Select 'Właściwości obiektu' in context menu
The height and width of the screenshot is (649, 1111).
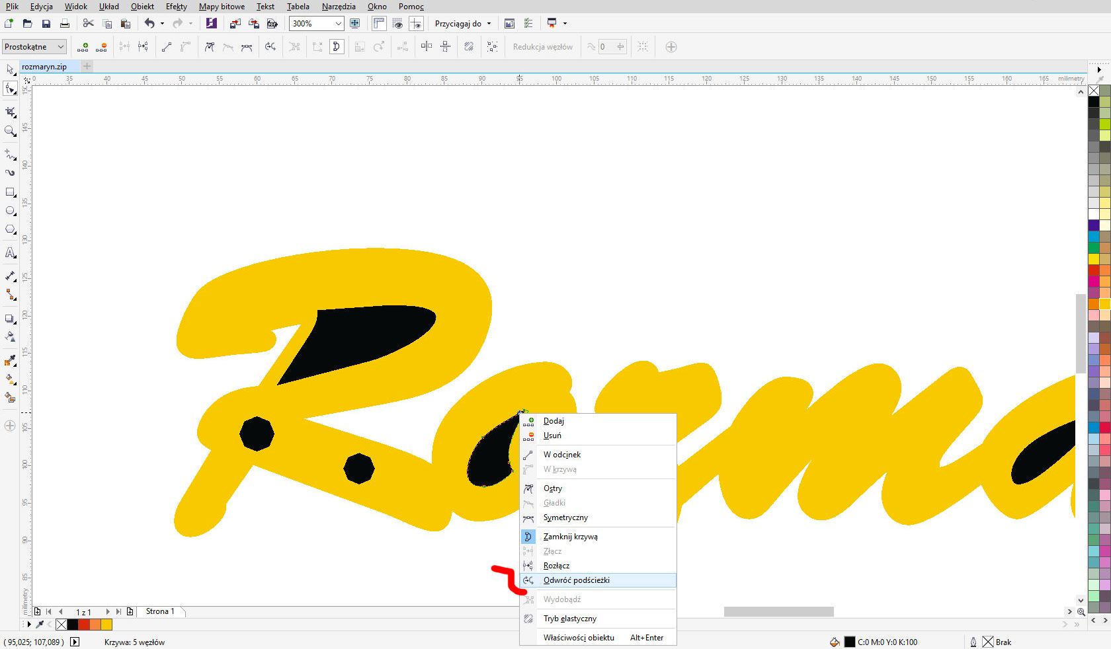click(x=579, y=638)
